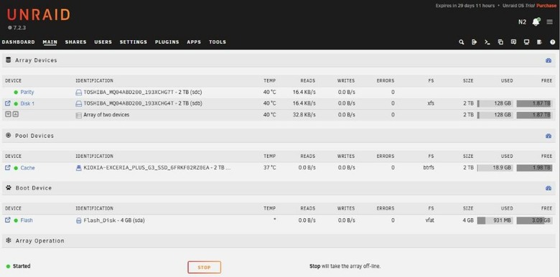
Task: Open the feedback speech-bubble icon
Action: click(x=513, y=42)
